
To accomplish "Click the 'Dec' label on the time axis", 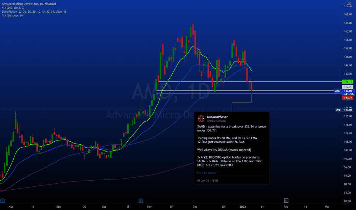I will point(195,207).
